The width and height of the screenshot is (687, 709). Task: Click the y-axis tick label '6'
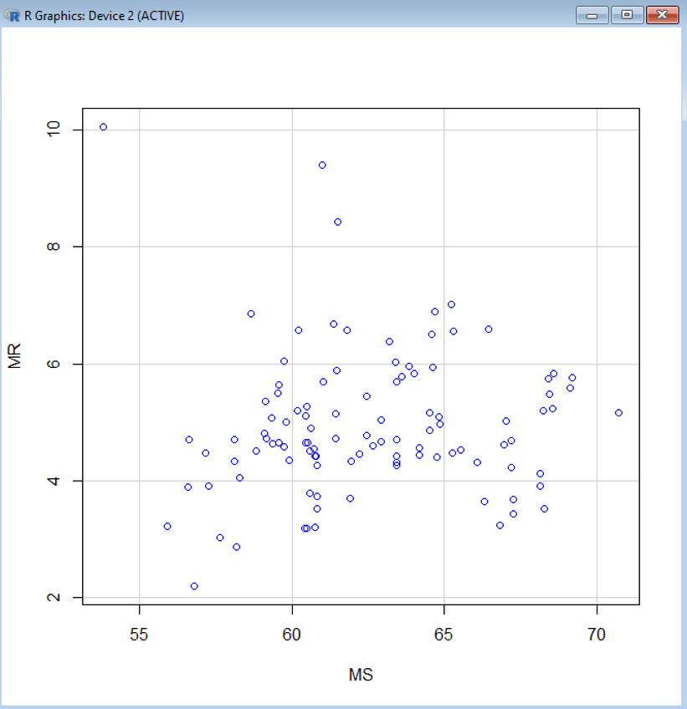[54, 364]
